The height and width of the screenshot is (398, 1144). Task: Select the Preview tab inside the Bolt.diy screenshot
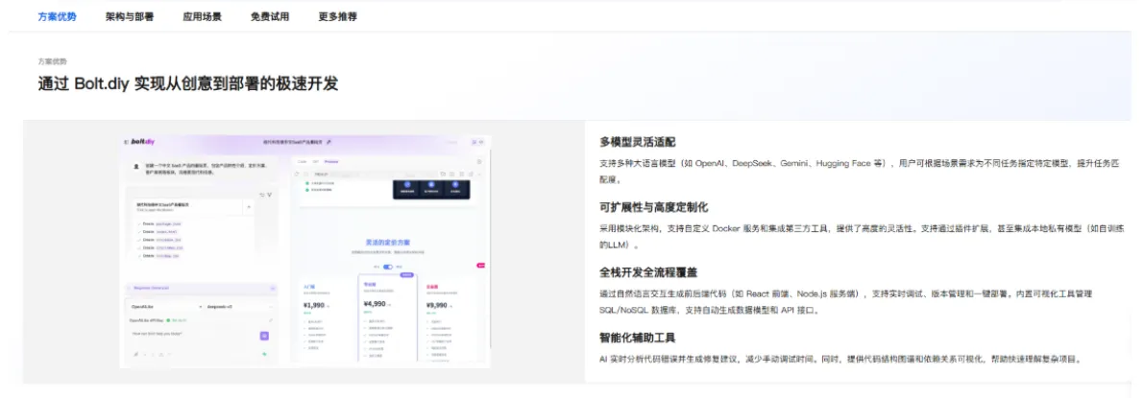pos(331,162)
